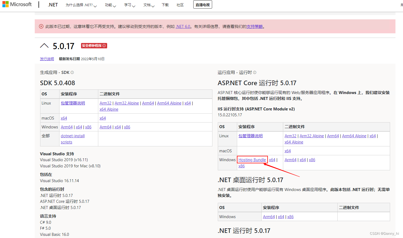Image resolution: width=403 pixels, height=238 pixels.
Task: Download .NET Desktop Runtime Windows x64 installer
Action: coord(281,217)
